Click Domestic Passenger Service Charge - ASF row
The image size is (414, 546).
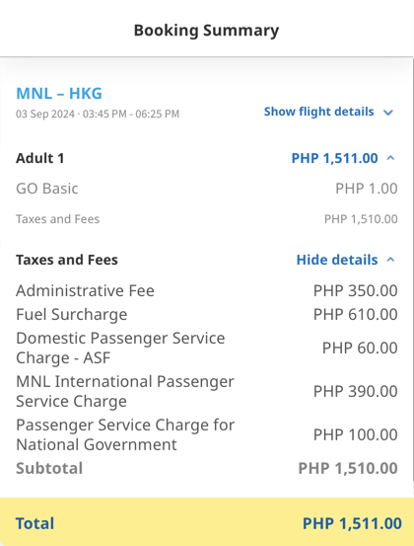pos(207,348)
